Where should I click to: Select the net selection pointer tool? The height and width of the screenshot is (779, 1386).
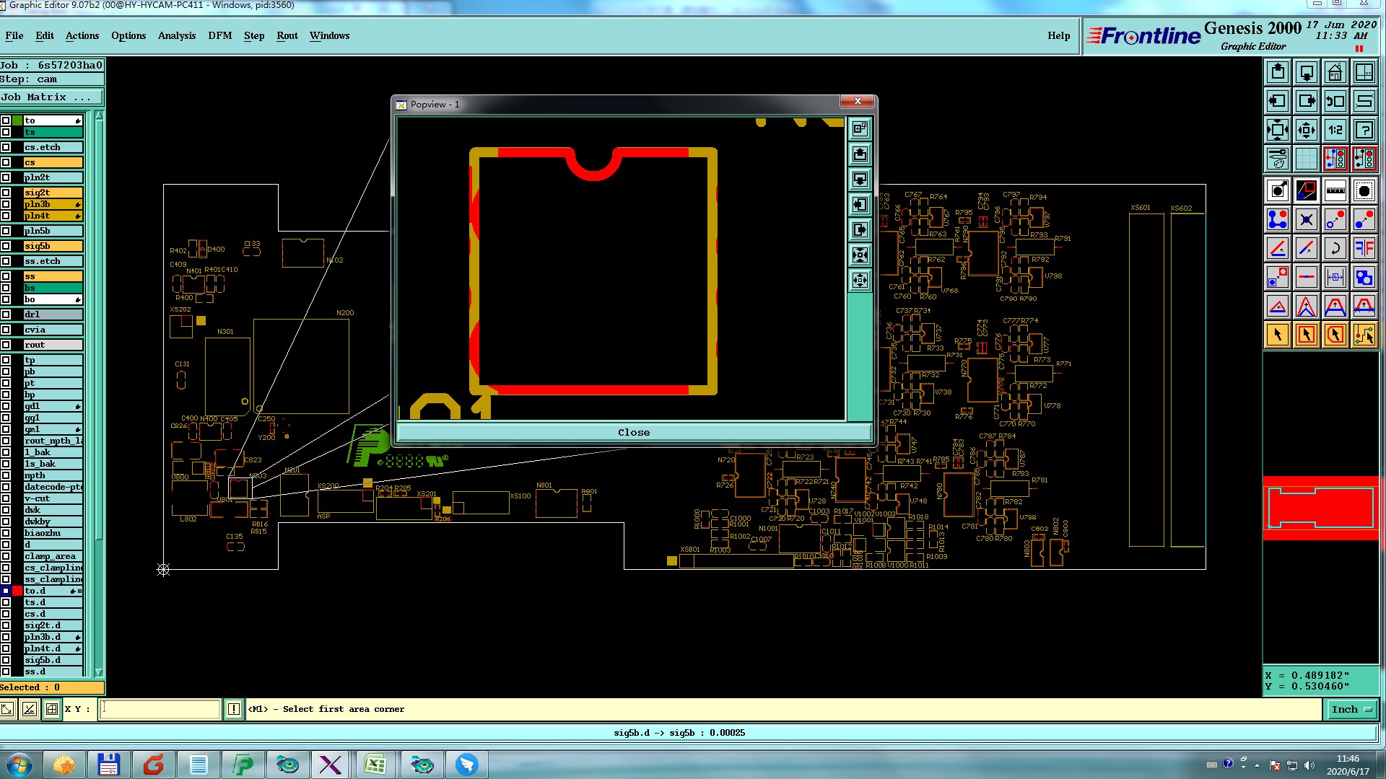(1364, 335)
